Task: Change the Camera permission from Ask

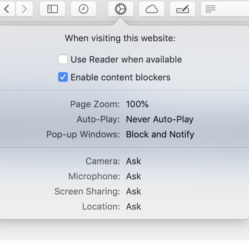Action: tap(133, 161)
